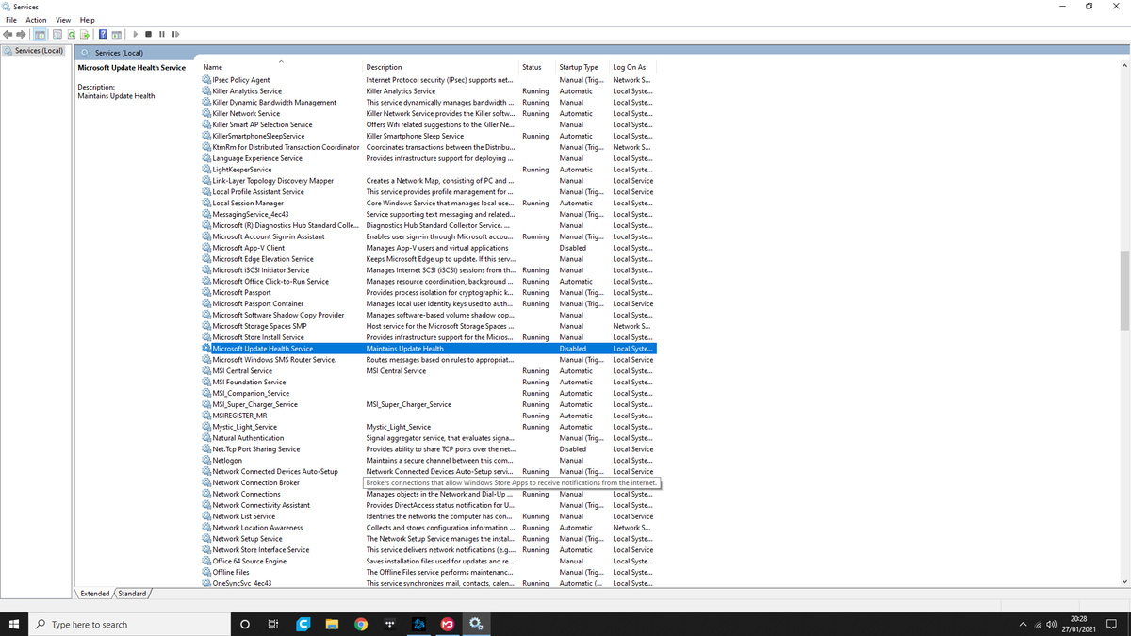Sort by the Log On As column header
The width and height of the screenshot is (1131, 636).
point(632,67)
